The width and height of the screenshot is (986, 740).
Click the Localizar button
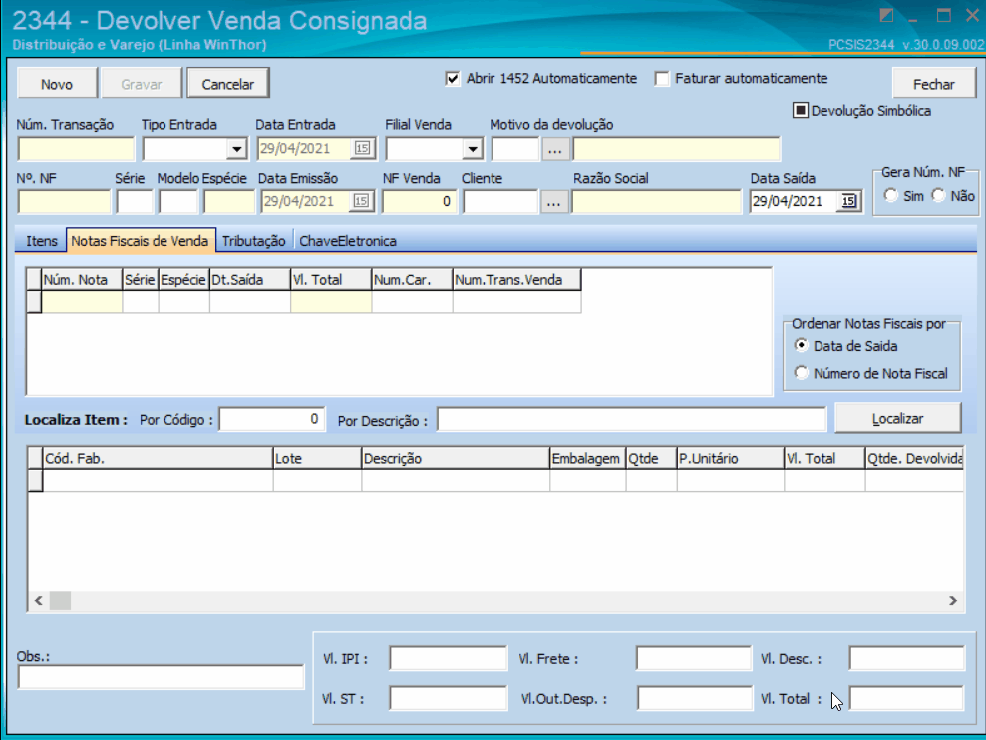point(898,419)
